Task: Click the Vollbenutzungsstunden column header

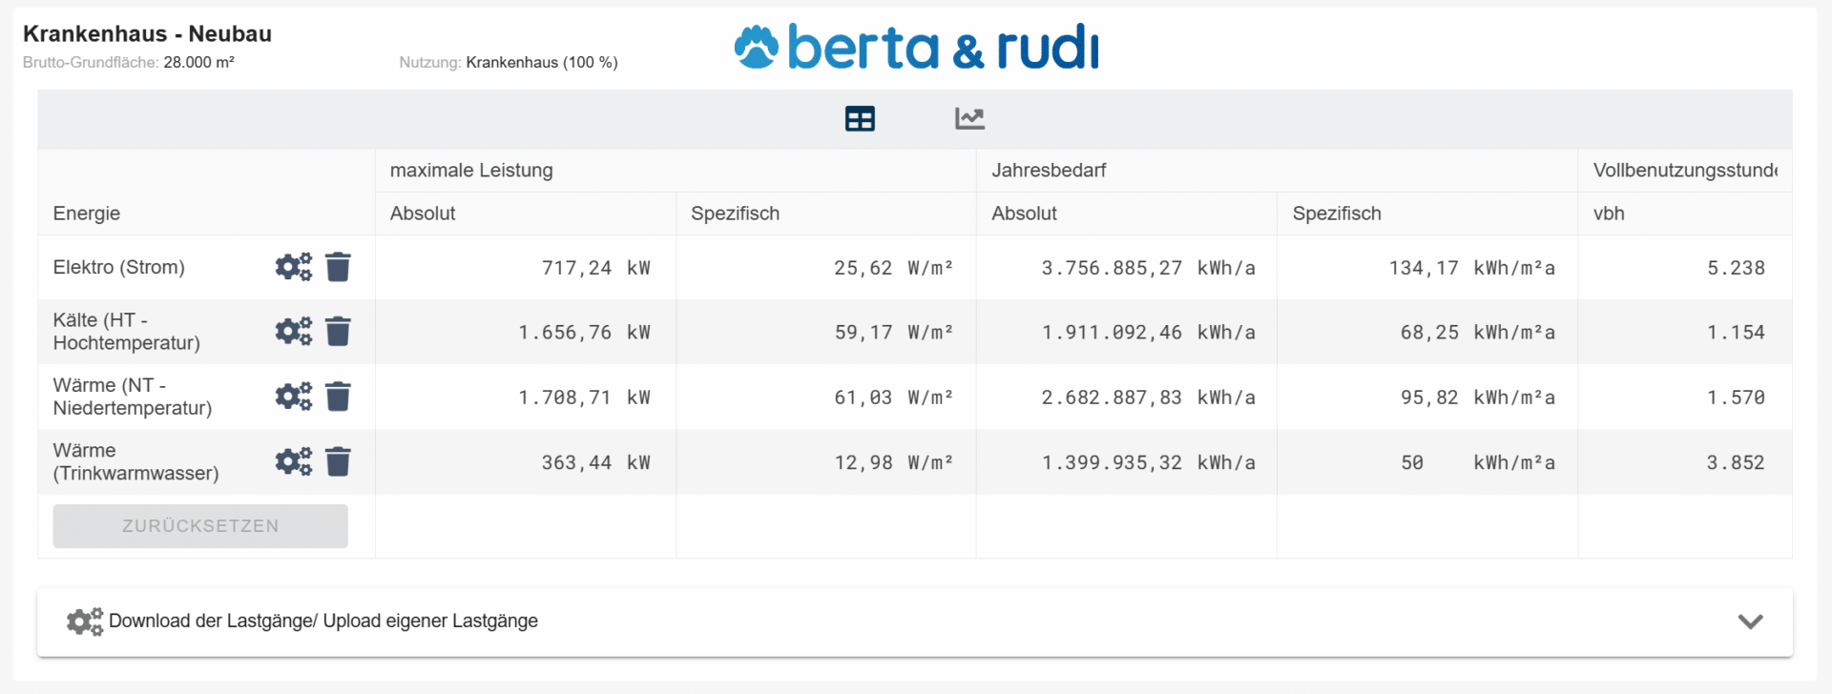Action: click(x=1684, y=171)
